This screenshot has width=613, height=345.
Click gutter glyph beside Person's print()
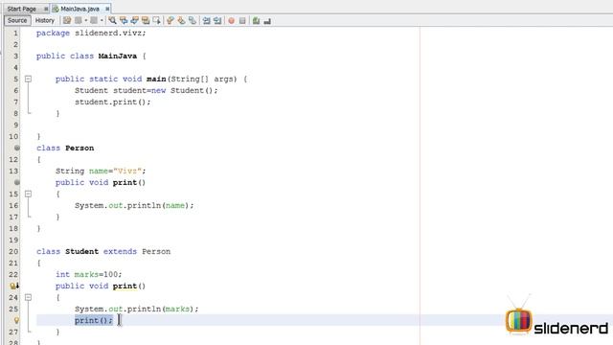click(x=17, y=182)
